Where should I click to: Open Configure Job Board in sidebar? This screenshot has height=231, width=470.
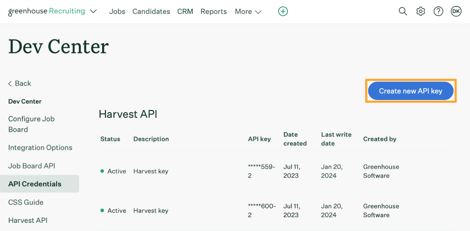pos(31,124)
